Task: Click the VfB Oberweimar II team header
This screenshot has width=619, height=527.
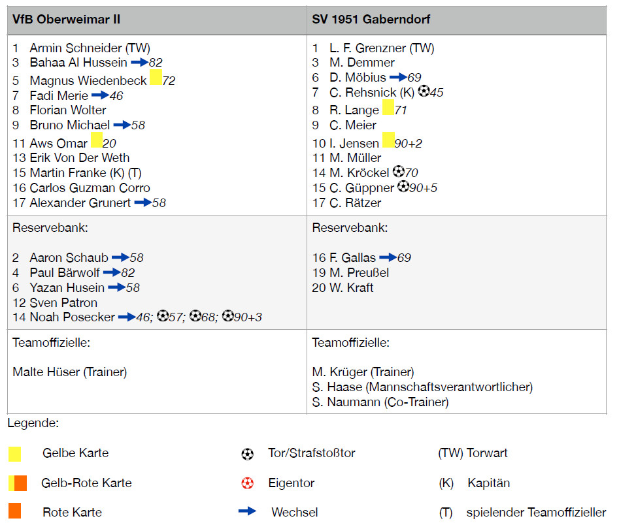Action: pos(66,20)
